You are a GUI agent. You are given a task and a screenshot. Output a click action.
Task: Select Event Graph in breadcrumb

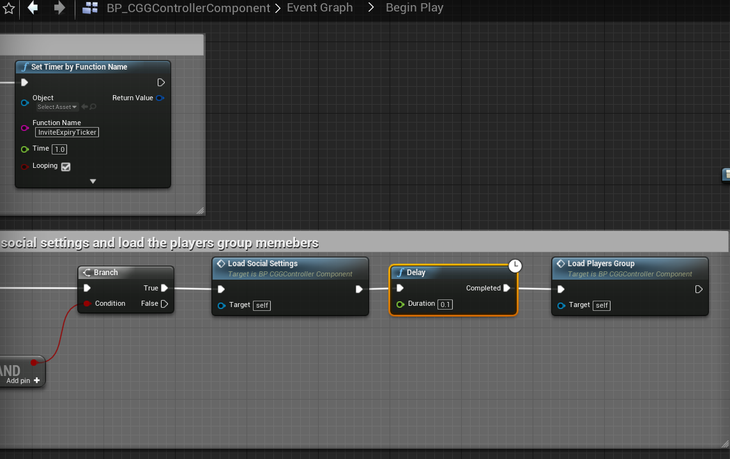[319, 8]
